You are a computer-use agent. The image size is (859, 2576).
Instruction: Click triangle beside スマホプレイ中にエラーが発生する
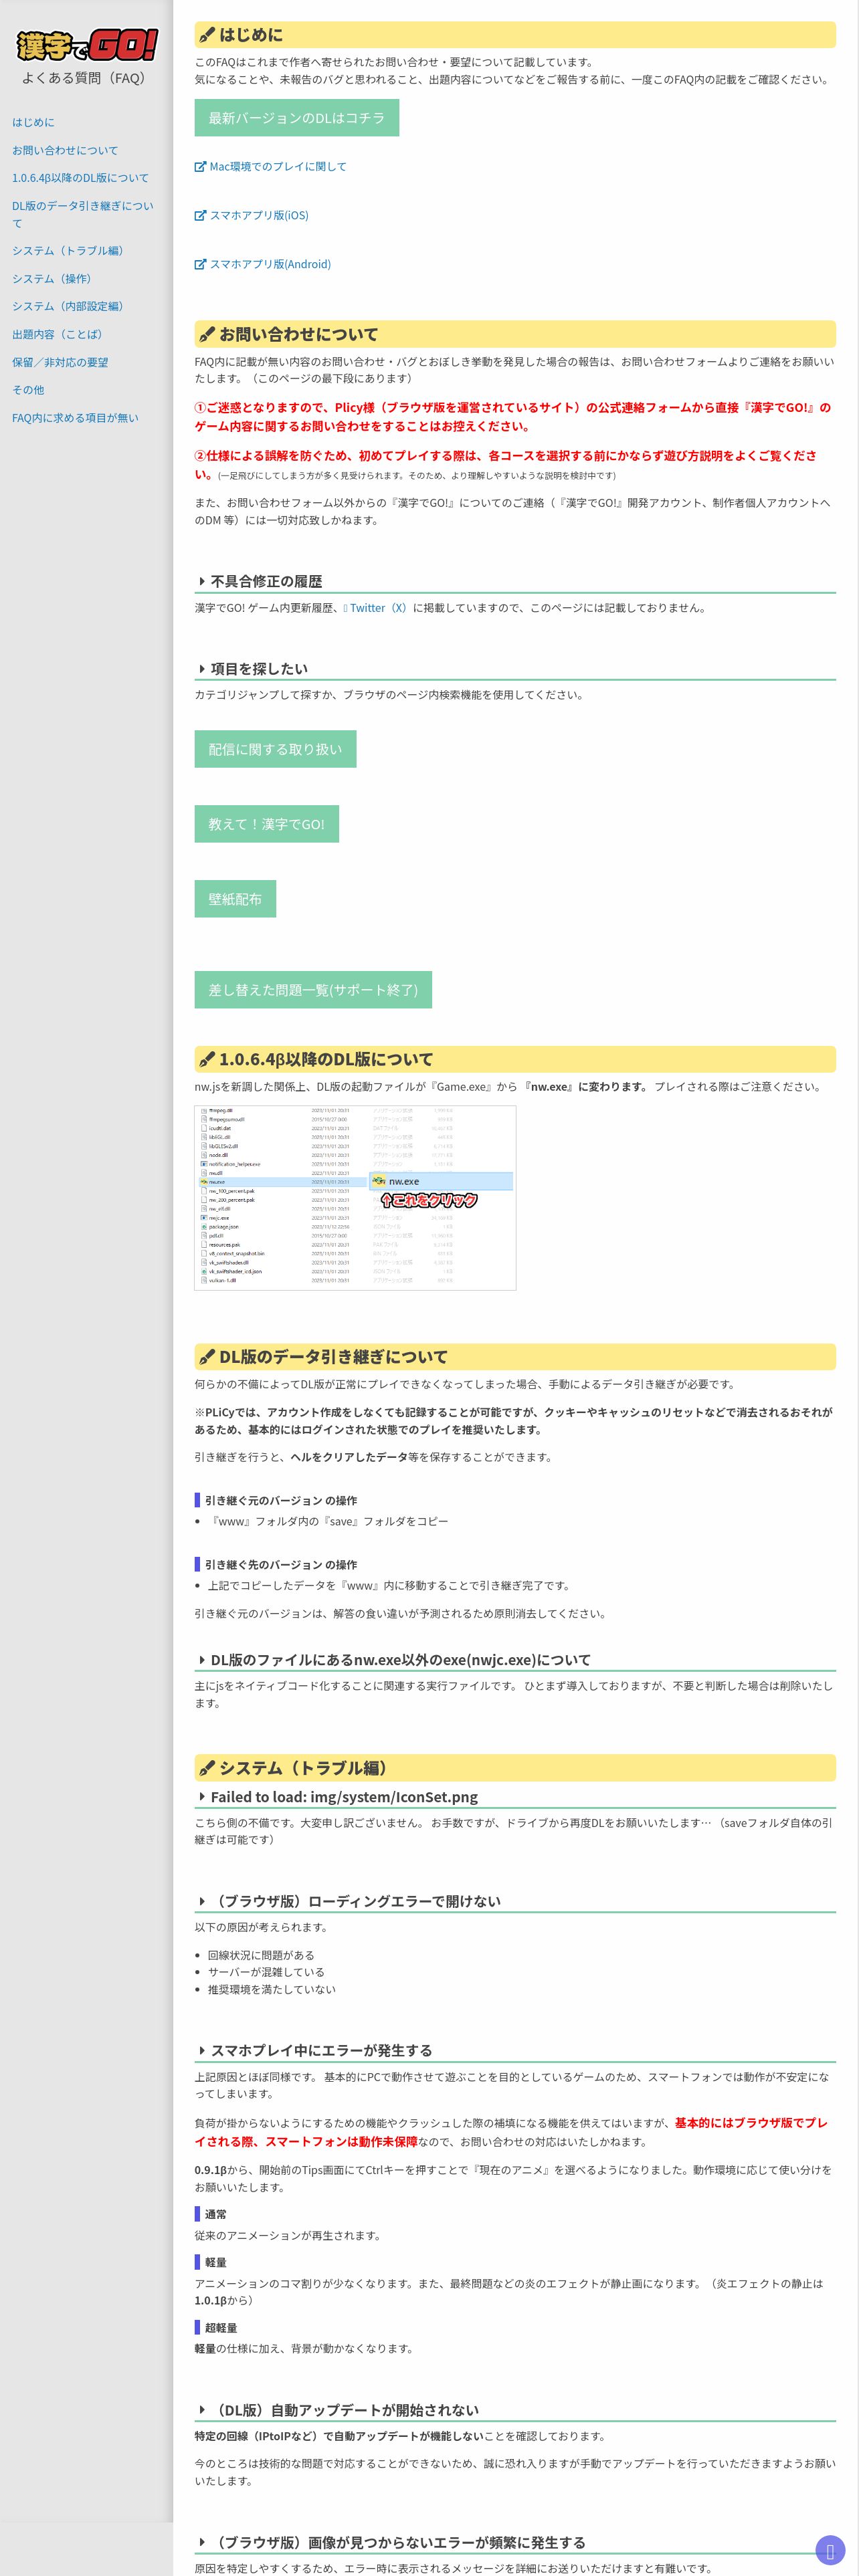tap(202, 2050)
